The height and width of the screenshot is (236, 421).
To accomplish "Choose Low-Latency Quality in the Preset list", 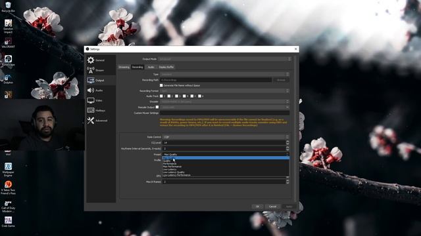I will [226, 172].
